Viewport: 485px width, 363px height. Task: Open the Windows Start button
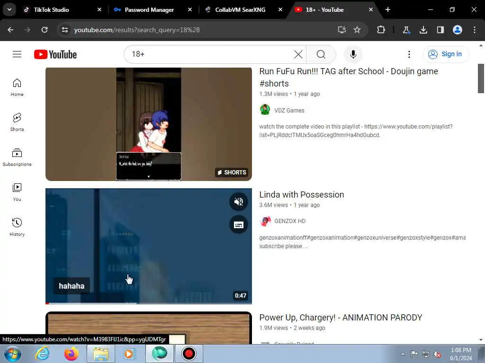13,354
